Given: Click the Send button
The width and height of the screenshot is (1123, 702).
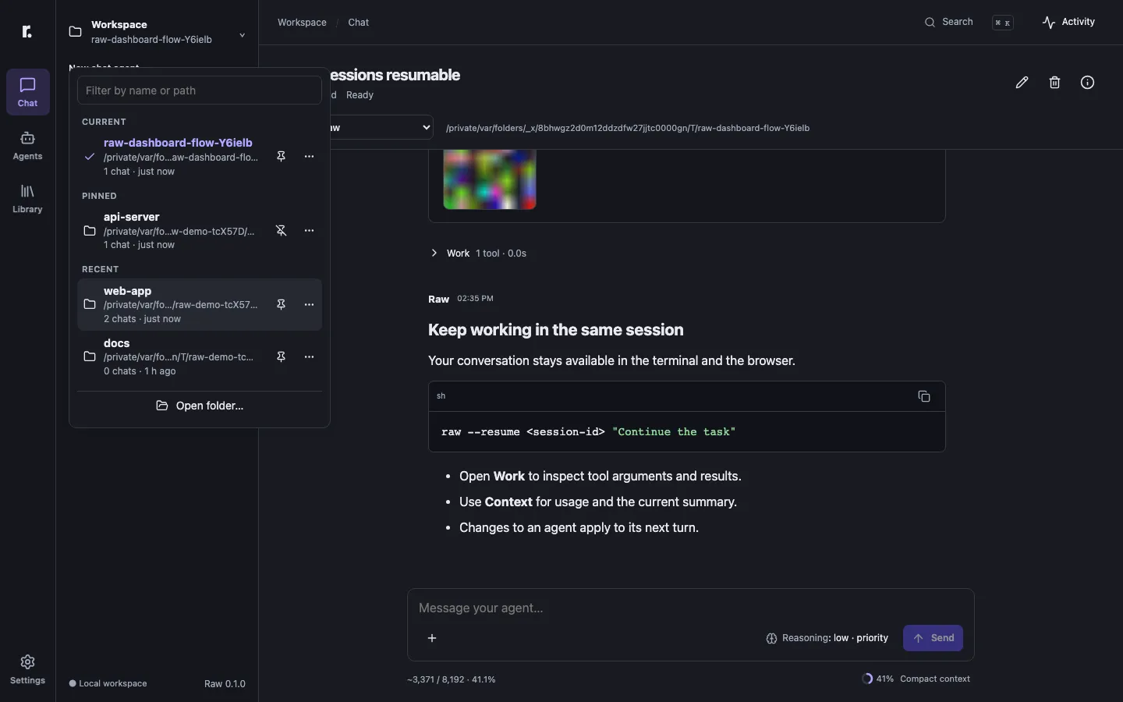Looking at the screenshot, I should pos(933,638).
